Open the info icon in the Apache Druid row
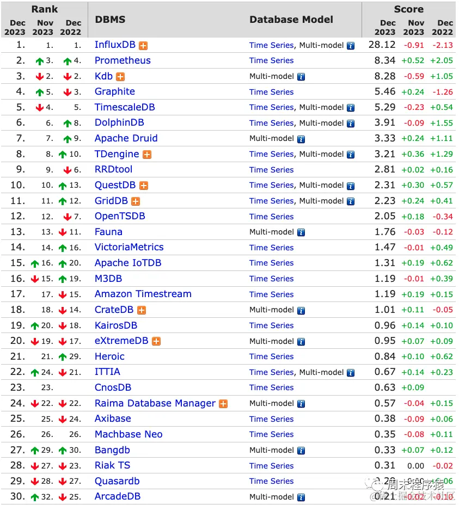The height and width of the screenshot is (505, 459). 301,139
